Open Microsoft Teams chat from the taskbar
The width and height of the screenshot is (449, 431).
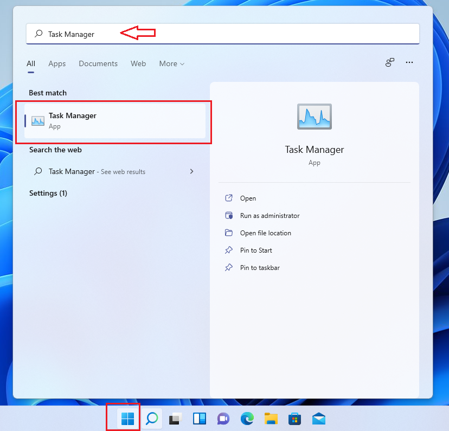click(x=223, y=419)
